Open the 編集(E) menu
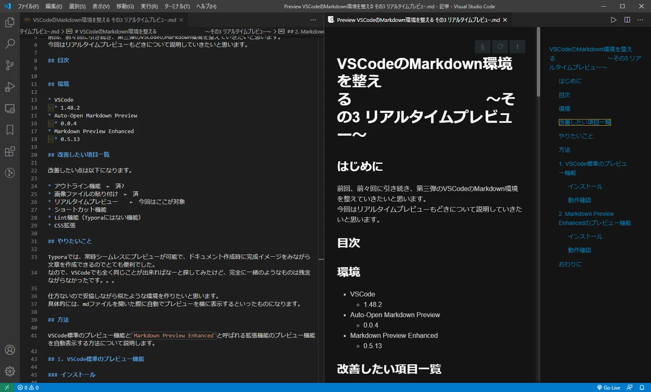This screenshot has width=651, height=392. click(54, 6)
